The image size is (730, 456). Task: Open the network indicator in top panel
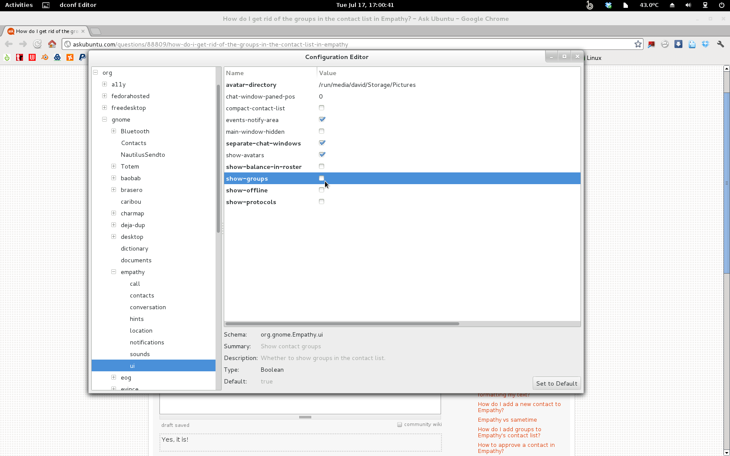(x=705, y=5)
